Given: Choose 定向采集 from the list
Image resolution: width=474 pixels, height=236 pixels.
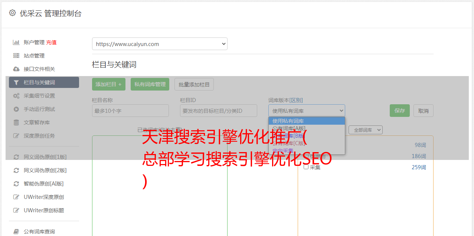Looking at the screenshot, I should click(x=307, y=151).
